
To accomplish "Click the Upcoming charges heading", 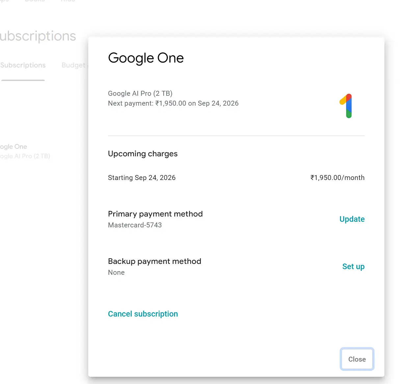I will (143, 154).
